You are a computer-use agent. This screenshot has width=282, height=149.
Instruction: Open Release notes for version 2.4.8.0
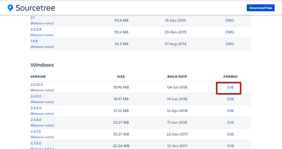pos(42,125)
